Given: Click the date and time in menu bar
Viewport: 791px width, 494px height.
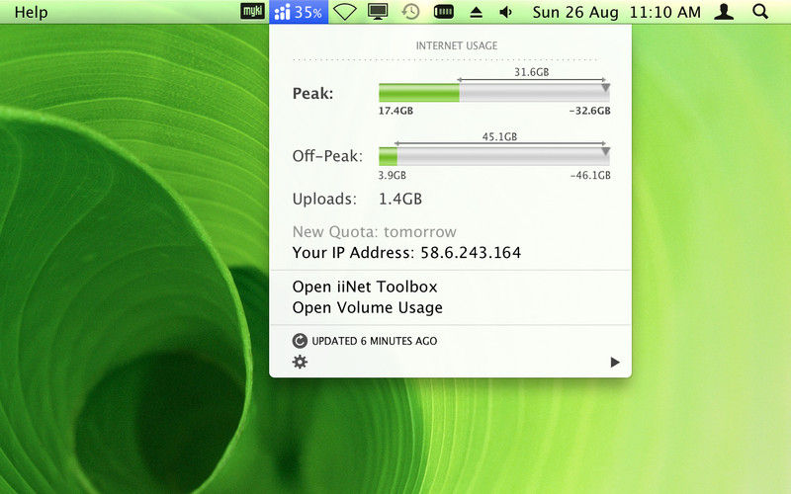Looking at the screenshot, I should [x=616, y=12].
